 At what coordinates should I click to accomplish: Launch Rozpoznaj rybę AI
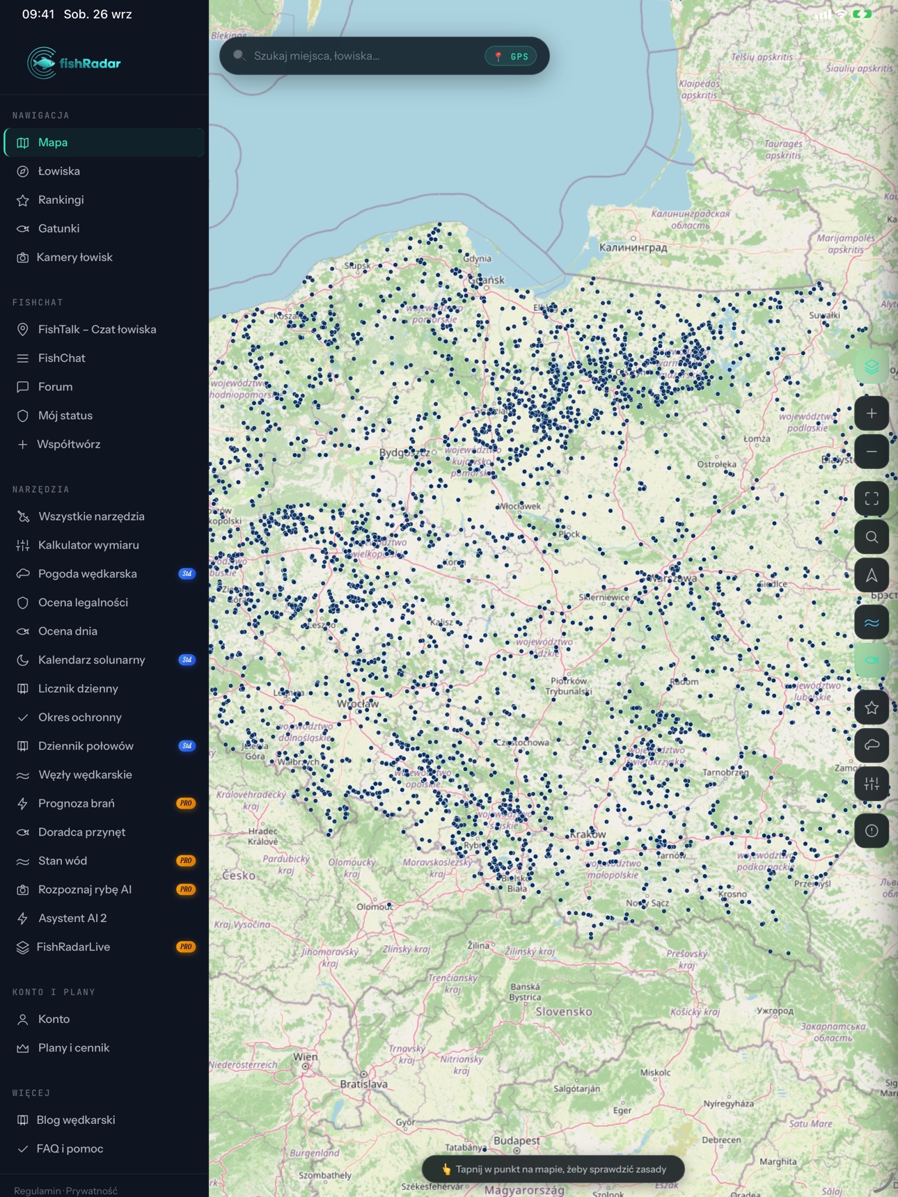pyautogui.click(x=104, y=889)
